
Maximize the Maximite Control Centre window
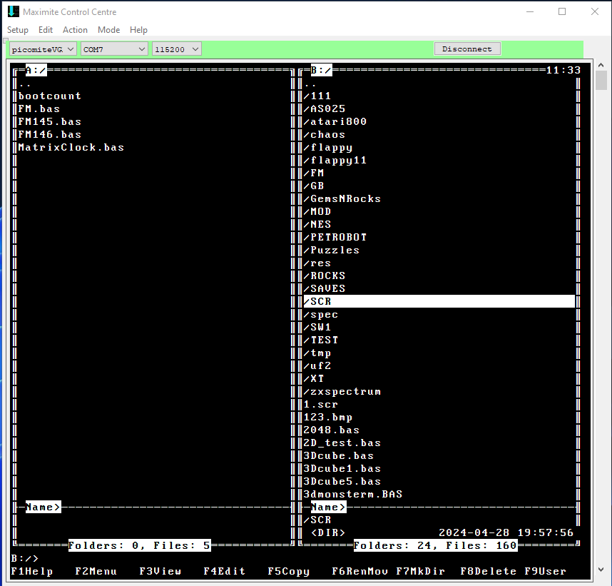[562, 12]
